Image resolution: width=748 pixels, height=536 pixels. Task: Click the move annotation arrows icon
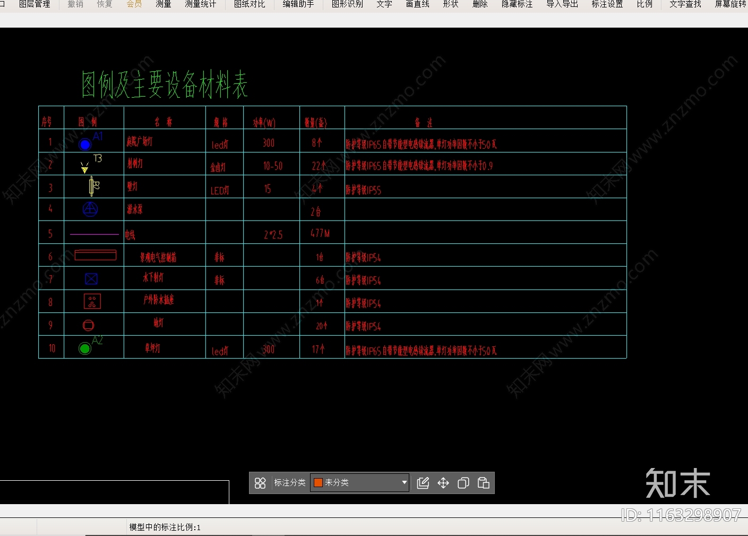443,483
